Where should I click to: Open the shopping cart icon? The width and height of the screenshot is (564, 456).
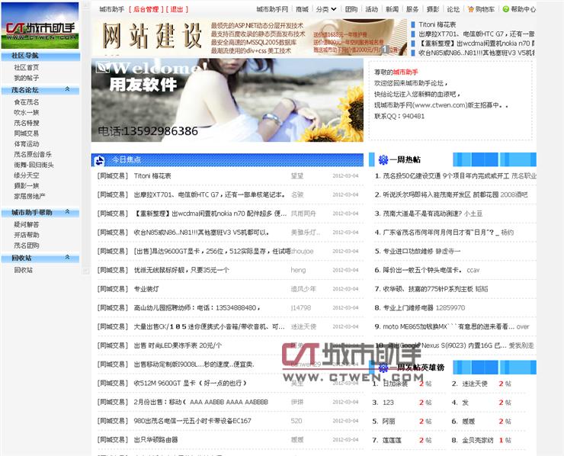tap(470, 9)
